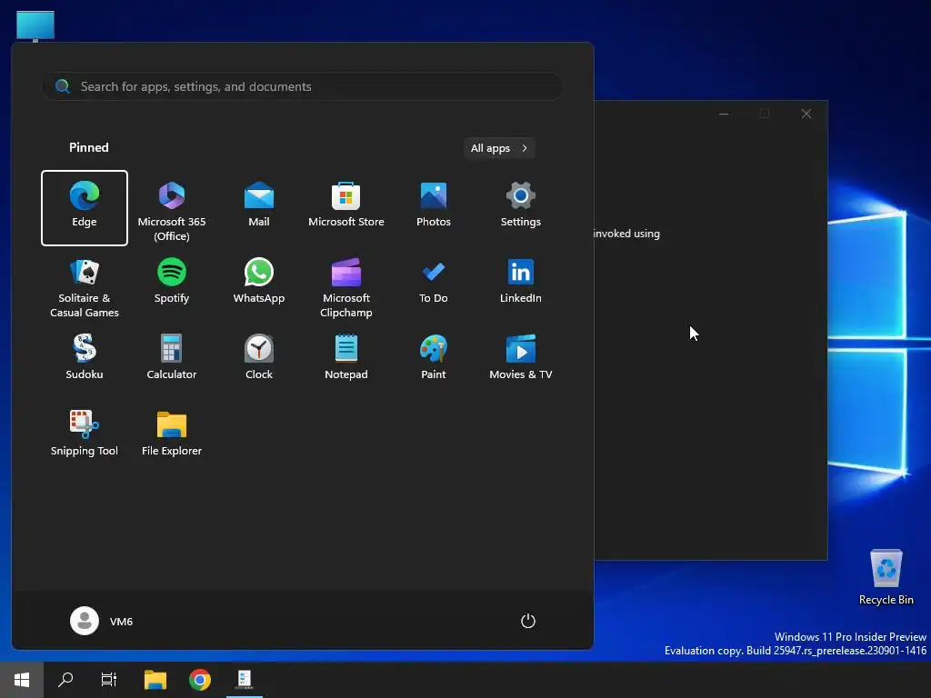931x698 pixels.
Task: Open Settings from the Start menu
Action: pyautogui.click(x=521, y=208)
